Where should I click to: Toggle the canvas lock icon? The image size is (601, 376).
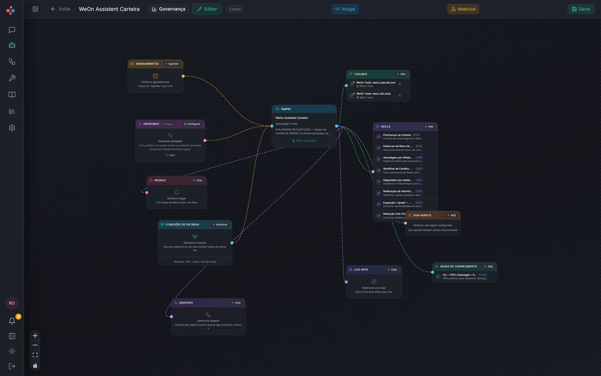[35, 365]
